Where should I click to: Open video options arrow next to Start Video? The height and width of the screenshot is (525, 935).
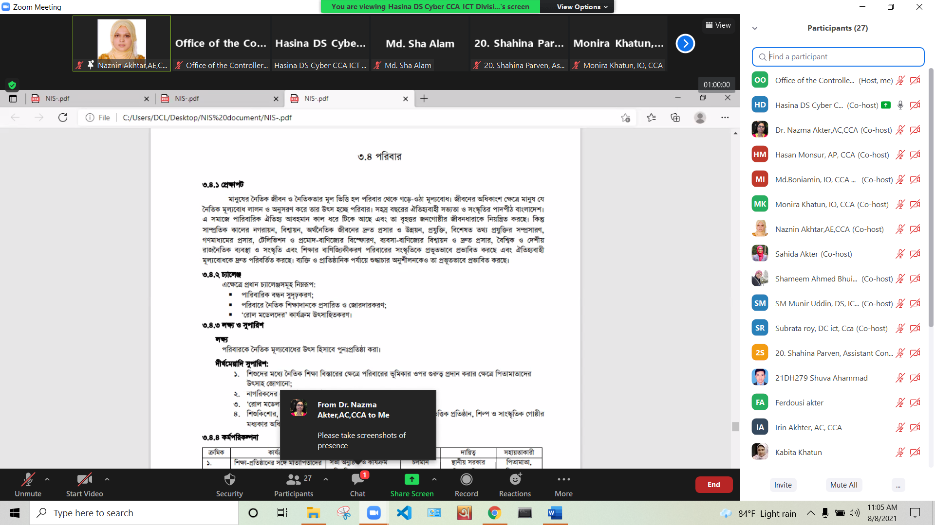click(x=107, y=479)
